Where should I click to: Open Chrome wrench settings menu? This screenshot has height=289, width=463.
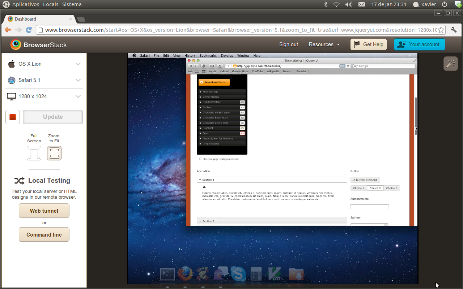click(x=453, y=30)
